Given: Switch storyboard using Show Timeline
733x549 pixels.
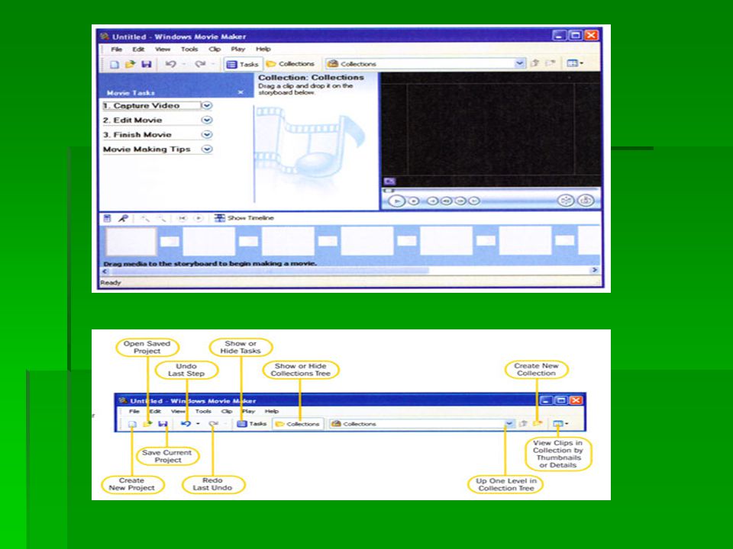Looking at the screenshot, I should click(244, 218).
